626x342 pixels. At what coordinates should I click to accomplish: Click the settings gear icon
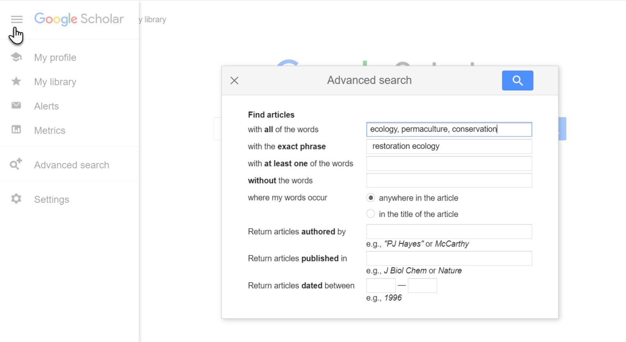point(16,199)
